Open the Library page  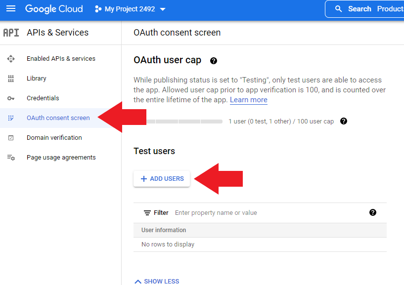click(x=37, y=78)
